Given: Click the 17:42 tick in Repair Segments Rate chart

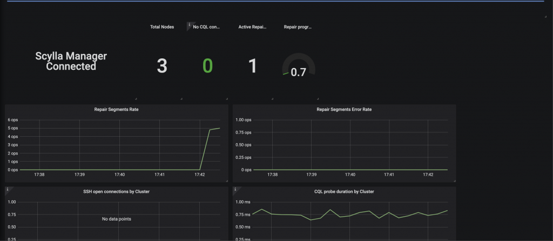Looking at the screenshot, I should point(200,175).
